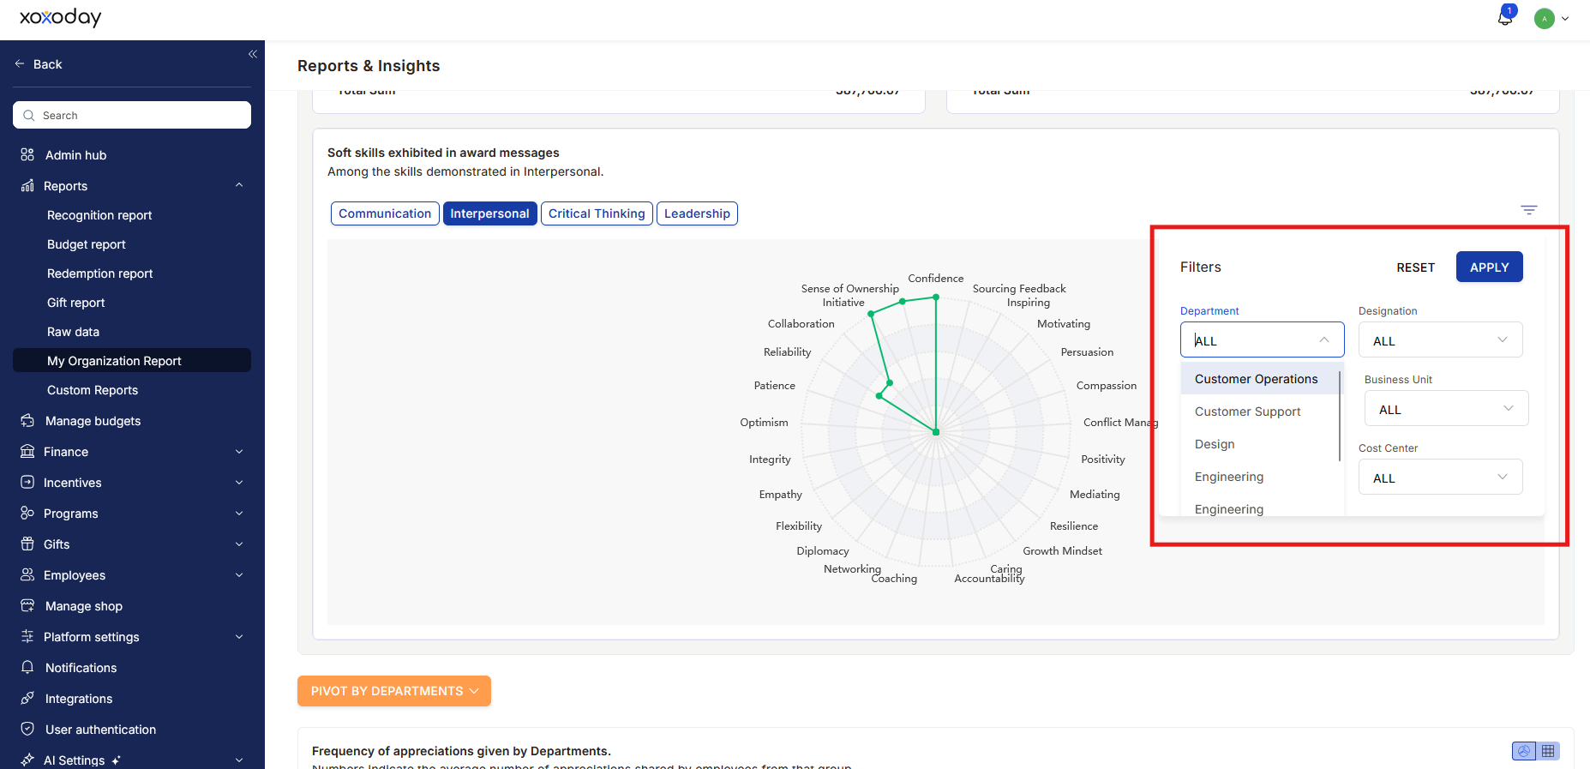Click the sidebar Notifications bell icon

coord(27,668)
